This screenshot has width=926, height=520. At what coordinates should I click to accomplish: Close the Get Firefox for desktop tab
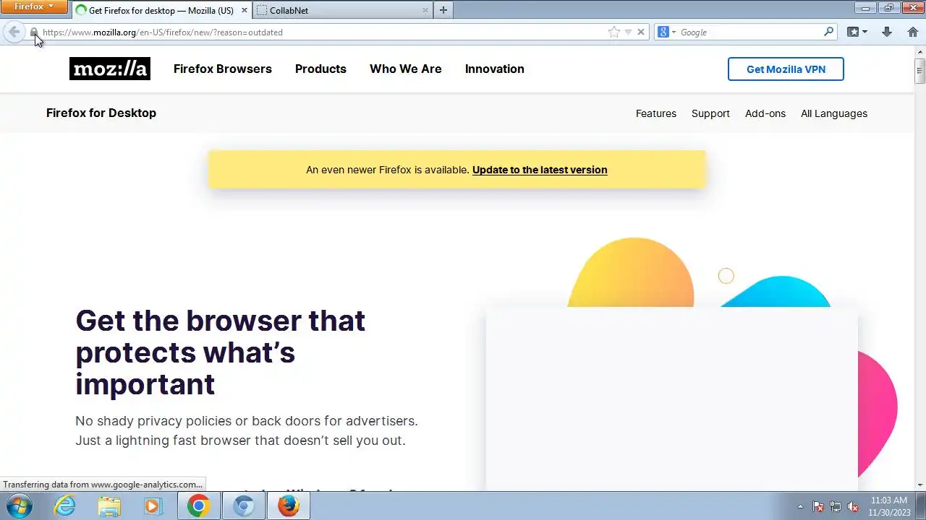pos(244,10)
